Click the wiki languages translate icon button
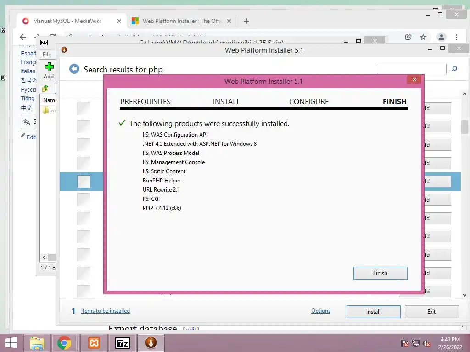 click(28, 122)
